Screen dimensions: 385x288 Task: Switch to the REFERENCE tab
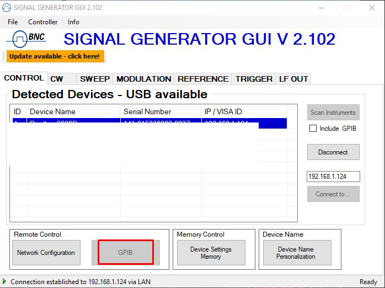[x=203, y=79]
